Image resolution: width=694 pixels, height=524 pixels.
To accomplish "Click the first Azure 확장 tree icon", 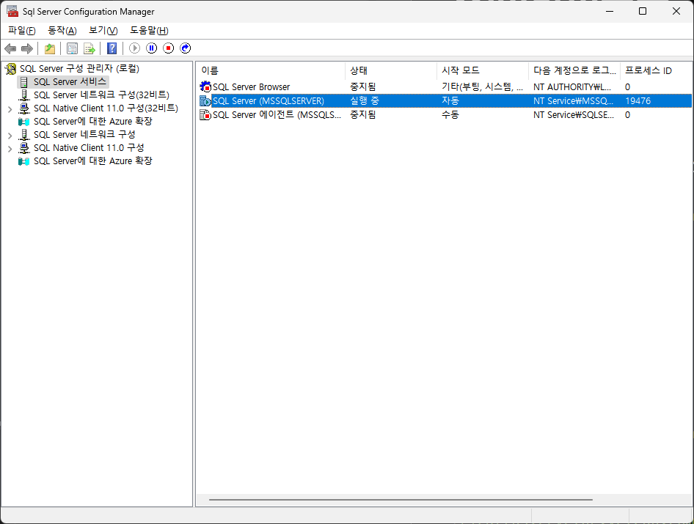I will 24,122.
